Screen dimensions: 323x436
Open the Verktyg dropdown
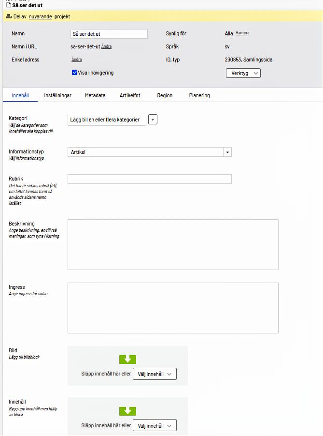click(243, 73)
